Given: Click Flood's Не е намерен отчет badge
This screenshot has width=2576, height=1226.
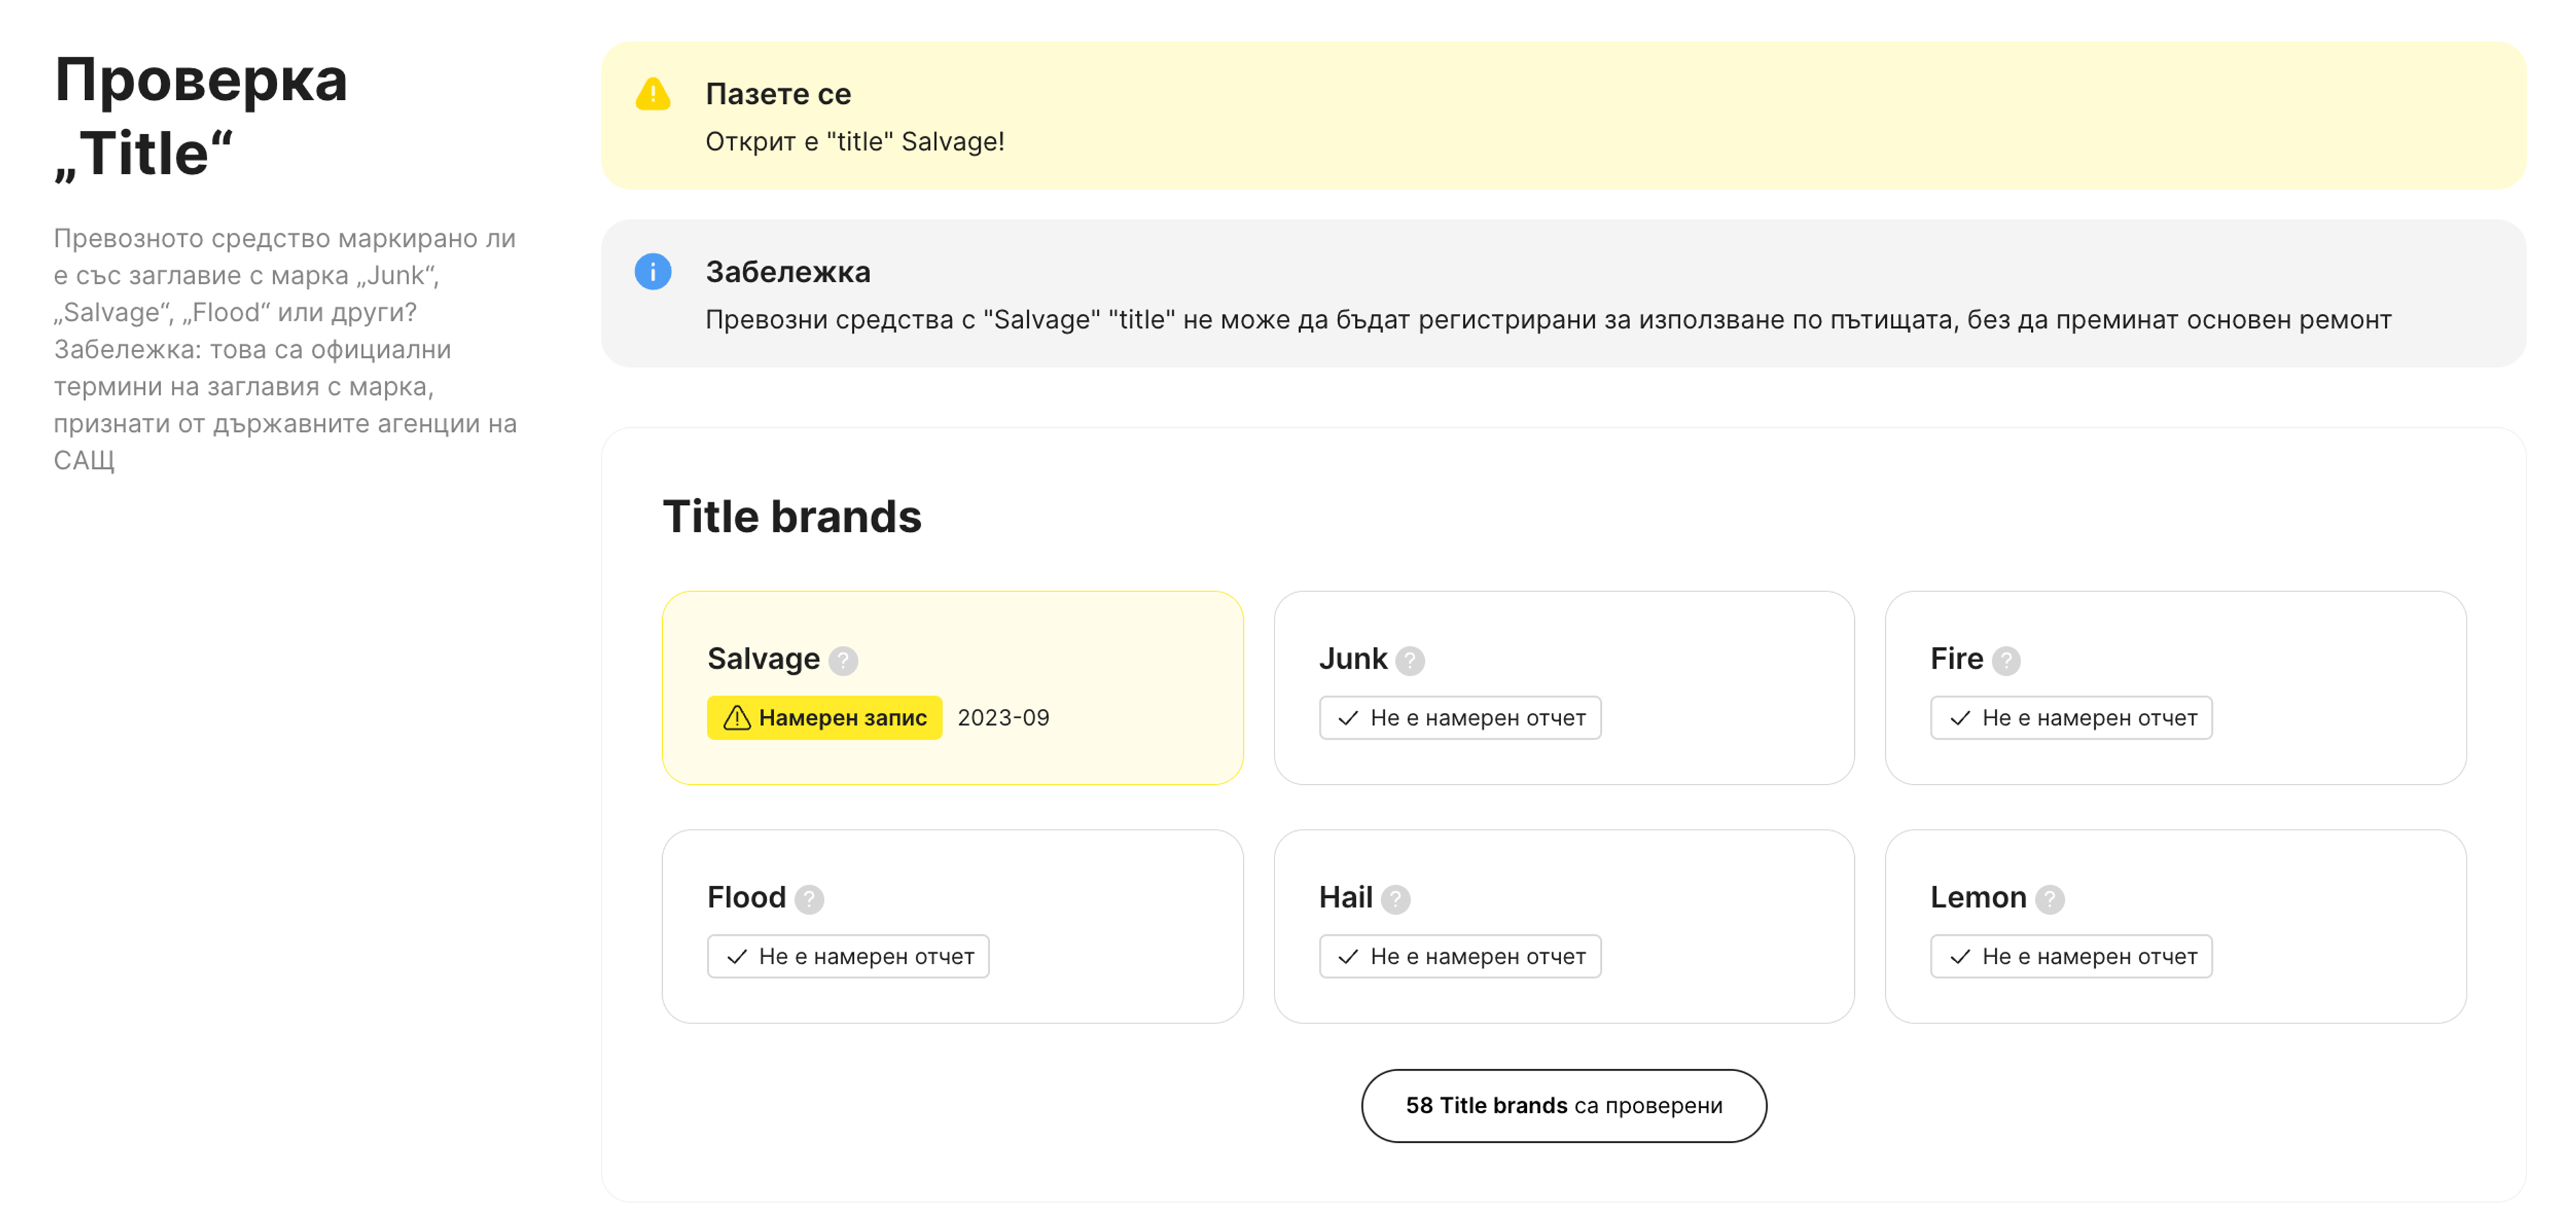Looking at the screenshot, I should pyautogui.click(x=847, y=956).
